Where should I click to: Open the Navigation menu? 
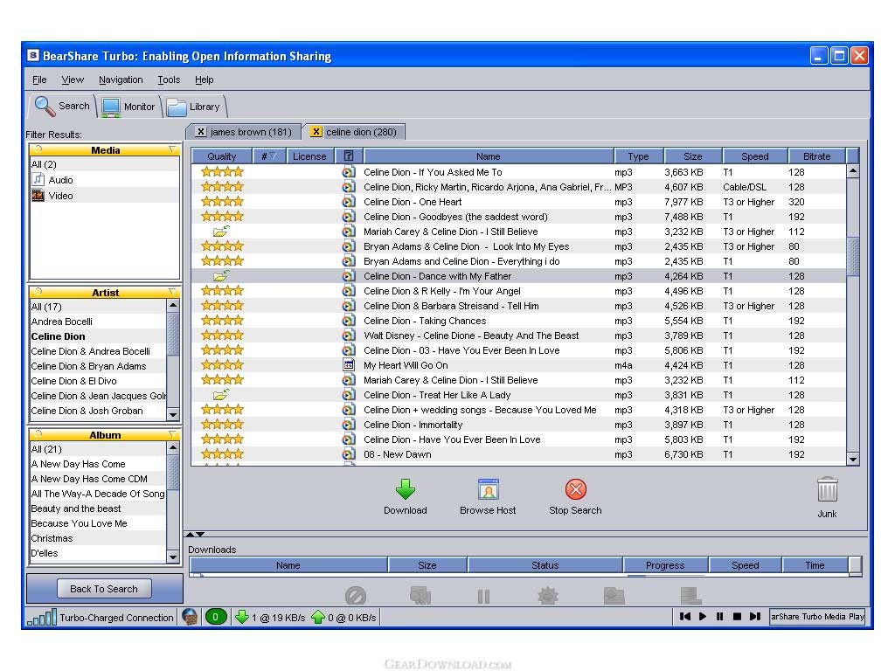coord(121,80)
